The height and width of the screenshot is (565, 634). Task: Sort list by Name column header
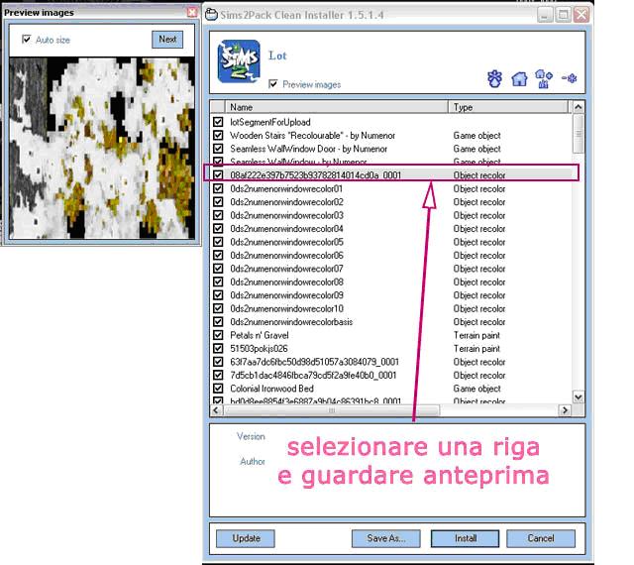point(337,107)
